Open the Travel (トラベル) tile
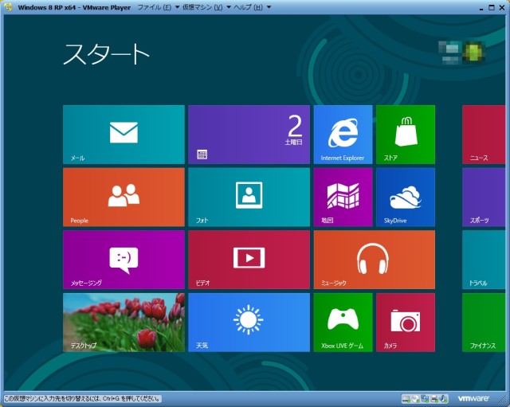 click(484, 260)
